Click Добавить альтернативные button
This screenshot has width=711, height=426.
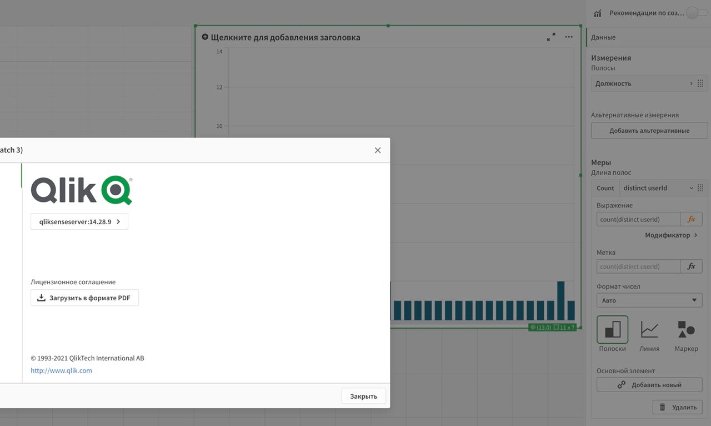click(649, 131)
